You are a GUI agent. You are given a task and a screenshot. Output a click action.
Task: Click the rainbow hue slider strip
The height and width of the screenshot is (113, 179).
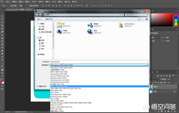pyautogui.click(x=176, y=20)
